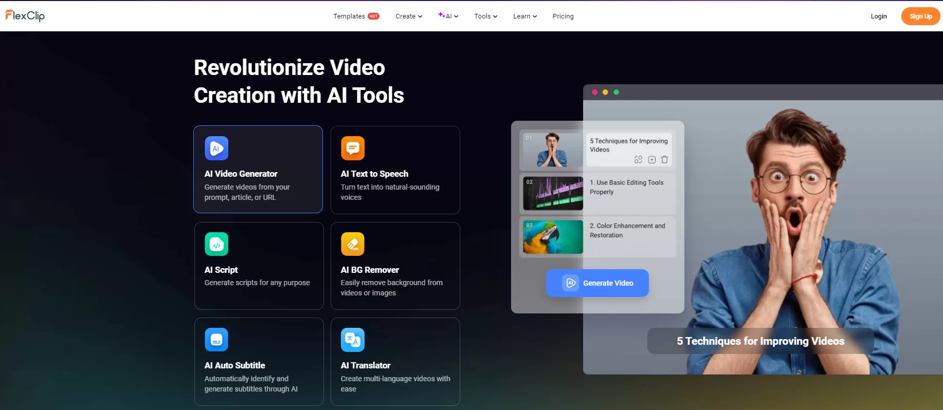Image resolution: width=943 pixels, height=410 pixels.
Task: Open the AI Text to Speech title
Action: click(x=374, y=174)
